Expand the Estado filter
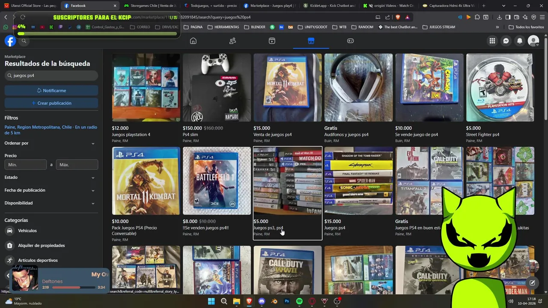 [51, 178]
